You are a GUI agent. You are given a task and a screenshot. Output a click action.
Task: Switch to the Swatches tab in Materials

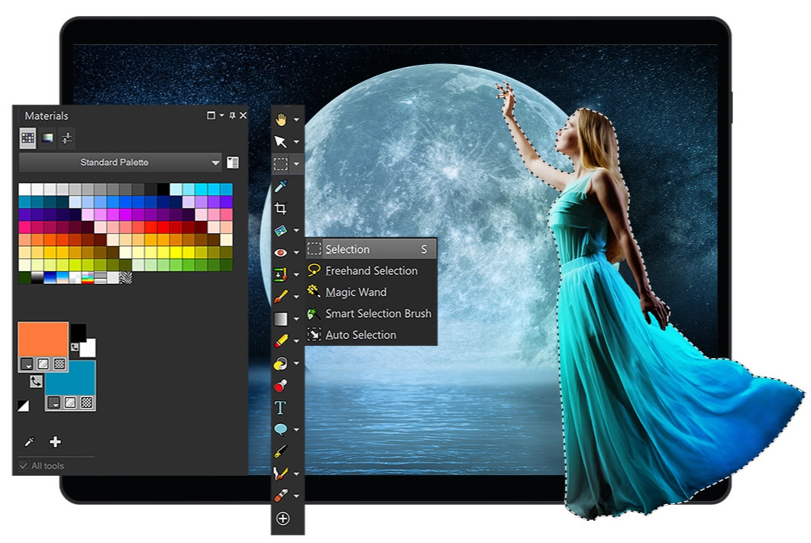pyautogui.click(x=28, y=137)
